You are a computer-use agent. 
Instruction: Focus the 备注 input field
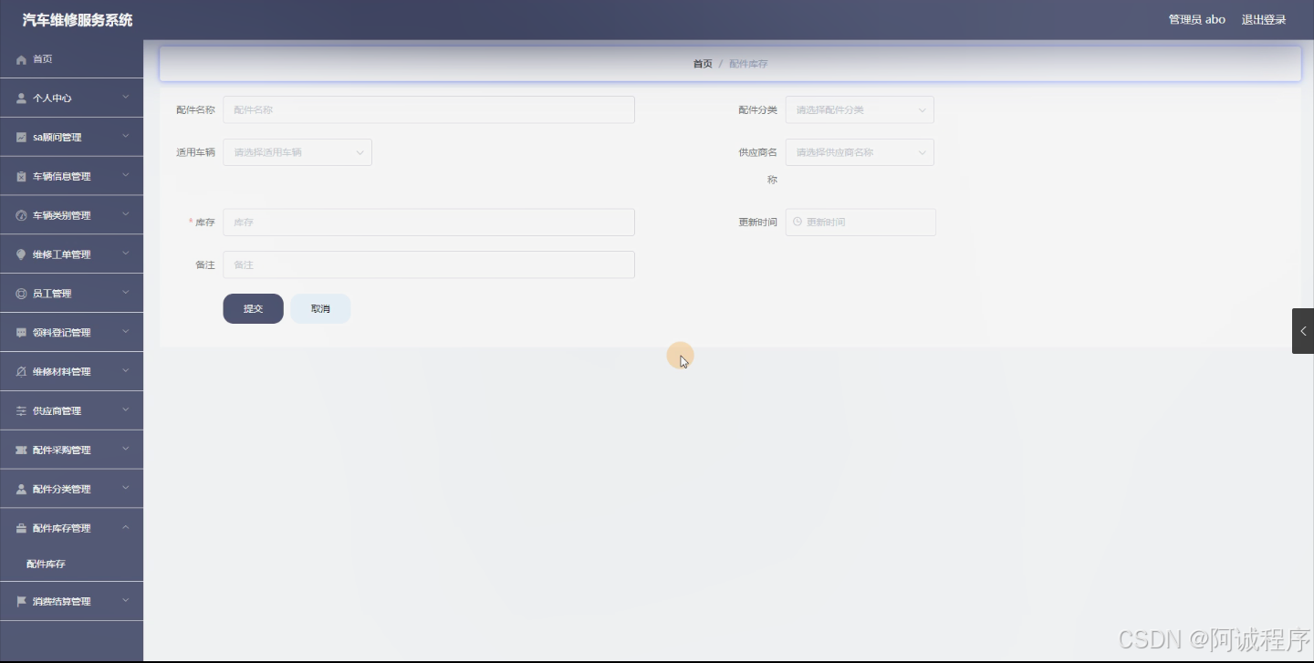click(x=429, y=264)
